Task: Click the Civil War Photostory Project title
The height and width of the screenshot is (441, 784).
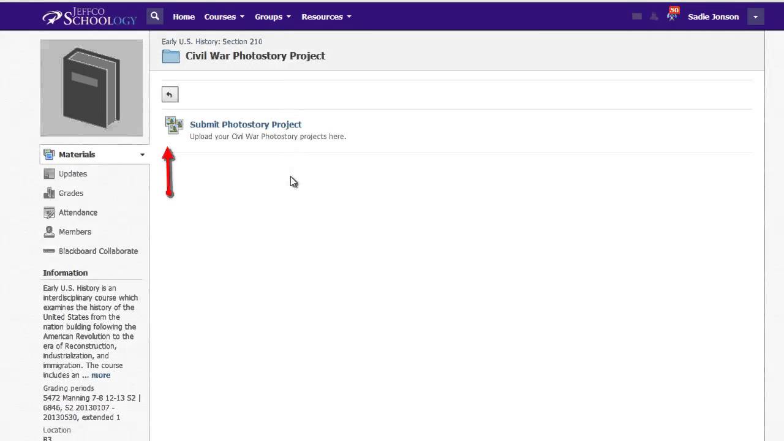Action: tap(255, 56)
